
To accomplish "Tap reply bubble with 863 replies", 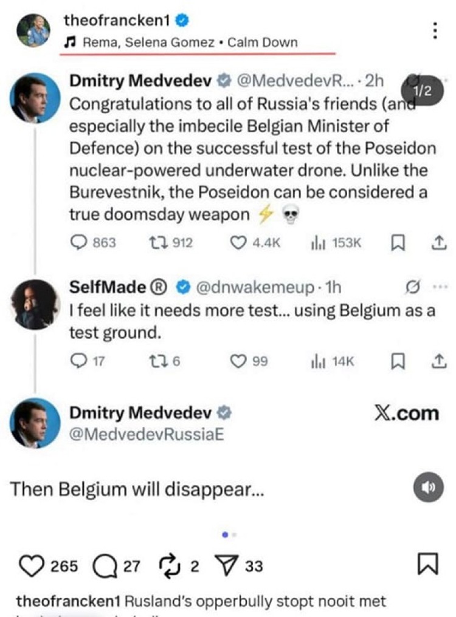I will click(x=79, y=242).
